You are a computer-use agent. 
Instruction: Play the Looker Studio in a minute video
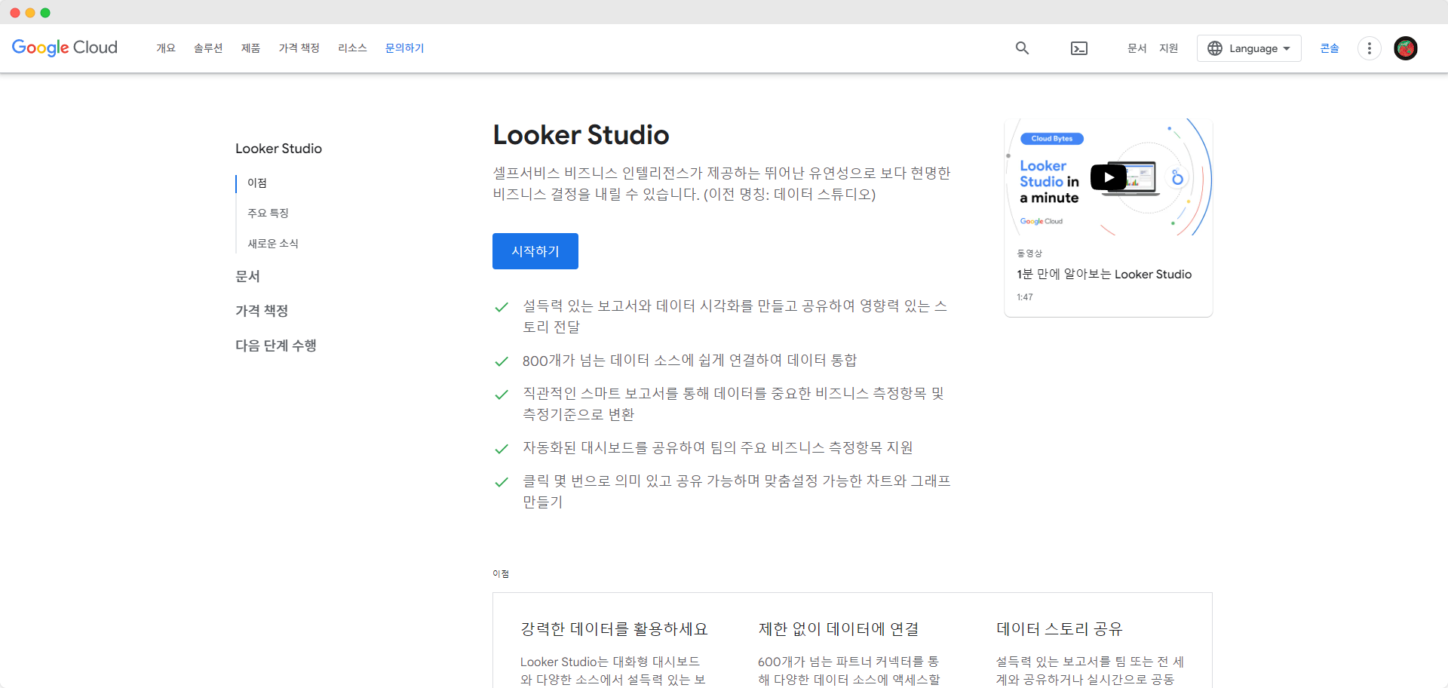pyautogui.click(x=1109, y=178)
